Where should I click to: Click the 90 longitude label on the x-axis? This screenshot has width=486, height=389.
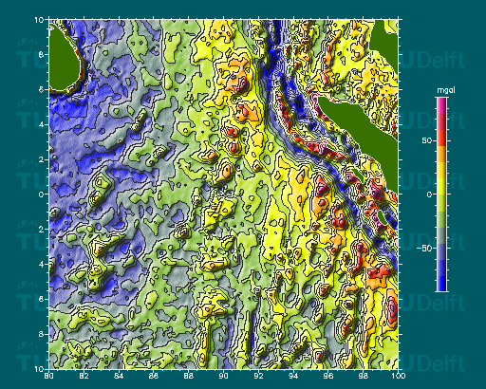coord(223,376)
